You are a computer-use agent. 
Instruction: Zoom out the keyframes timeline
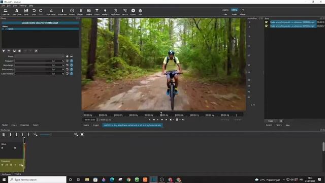tap(36, 134)
